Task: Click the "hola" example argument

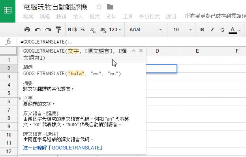Action: point(76,74)
